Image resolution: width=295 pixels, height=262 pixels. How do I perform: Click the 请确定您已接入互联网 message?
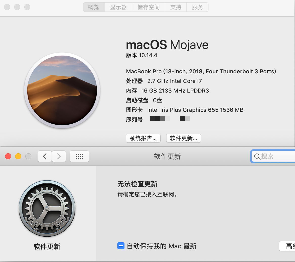148,194
